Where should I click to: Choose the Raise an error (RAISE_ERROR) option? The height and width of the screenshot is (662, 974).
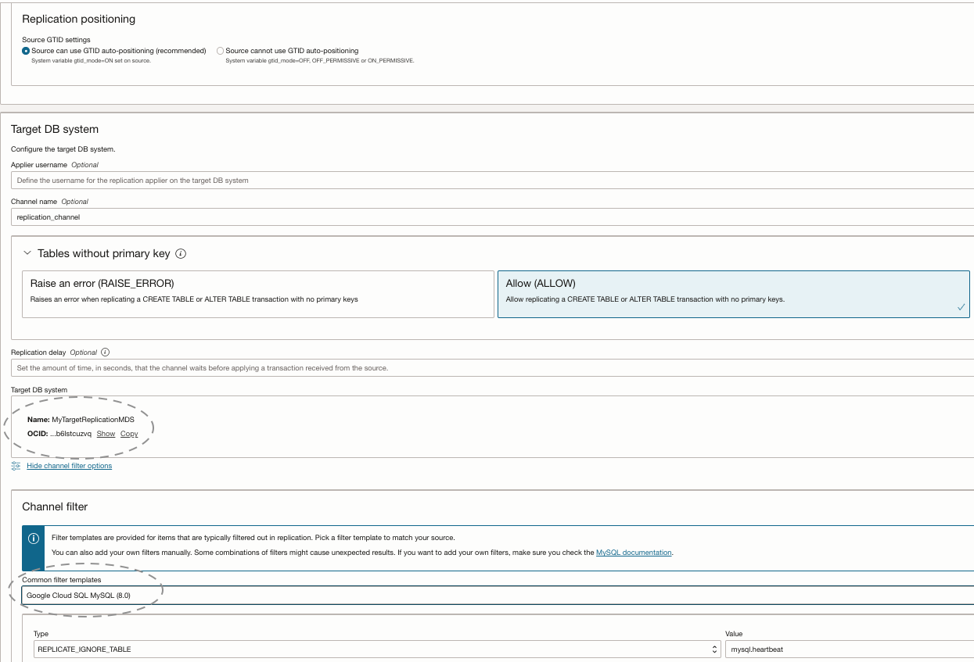258,294
